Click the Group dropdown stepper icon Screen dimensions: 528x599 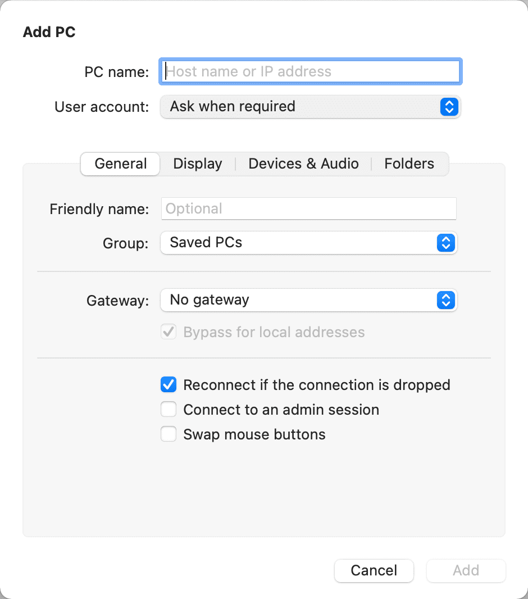(x=445, y=243)
